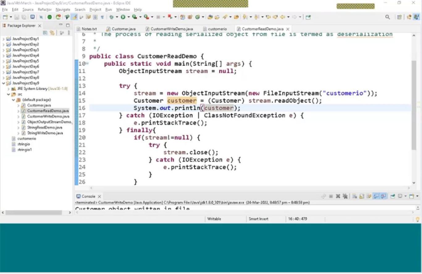The width and height of the screenshot is (422, 274).
Task: Click the editor vertical scrollbar
Action: click(414, 105)
